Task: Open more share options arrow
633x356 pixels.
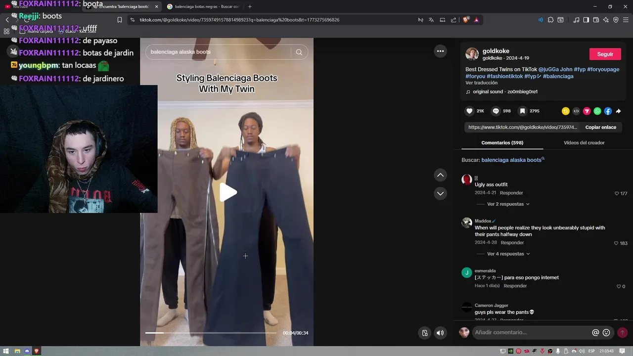Action: point(618,111)
